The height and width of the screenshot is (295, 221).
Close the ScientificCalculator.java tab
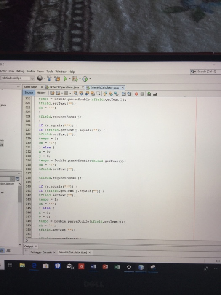123,88
